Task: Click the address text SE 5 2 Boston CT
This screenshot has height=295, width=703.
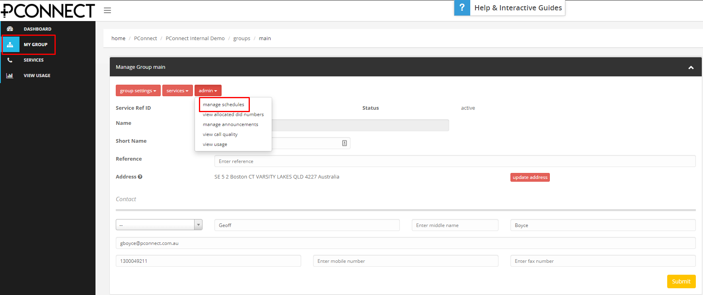Action: [277, 177]
